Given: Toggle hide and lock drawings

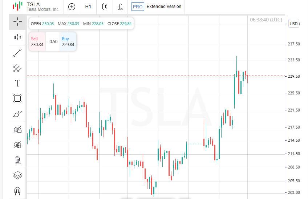Looking at the screenshot, I should [x=17, y=129].
